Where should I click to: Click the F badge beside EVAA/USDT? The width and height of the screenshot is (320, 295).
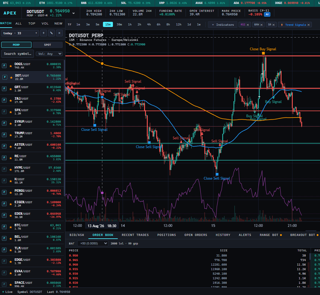coord(4,273)
